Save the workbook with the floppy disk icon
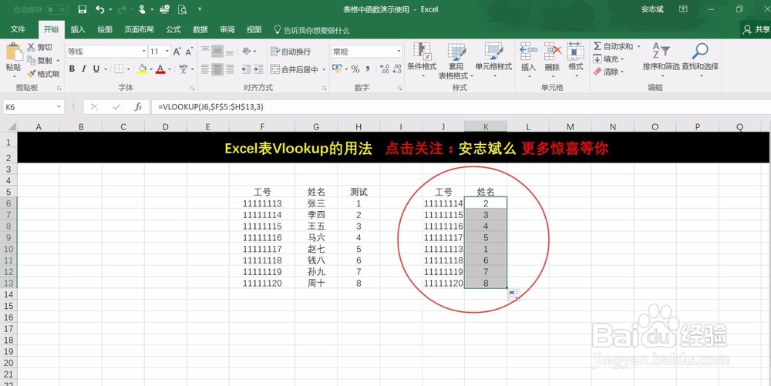The image size is (771, 386). pos(82,9)
